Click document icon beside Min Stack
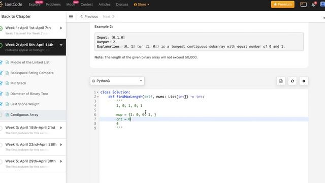This screenshot has width=325, height=183. click(7, 83)
